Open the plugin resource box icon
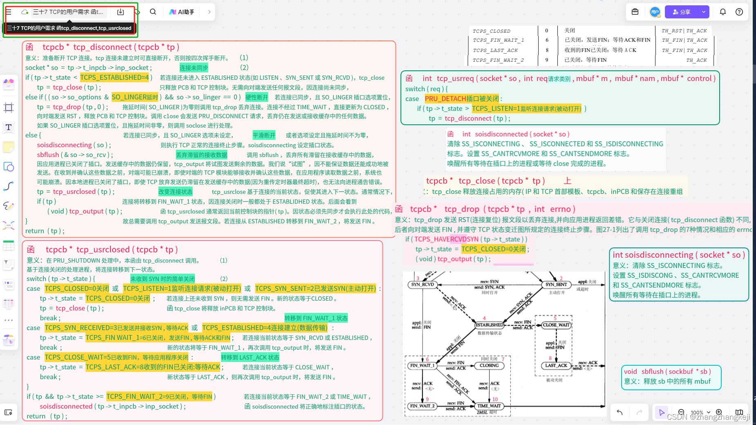The image size is (756, 425). (x=9, y=340)
